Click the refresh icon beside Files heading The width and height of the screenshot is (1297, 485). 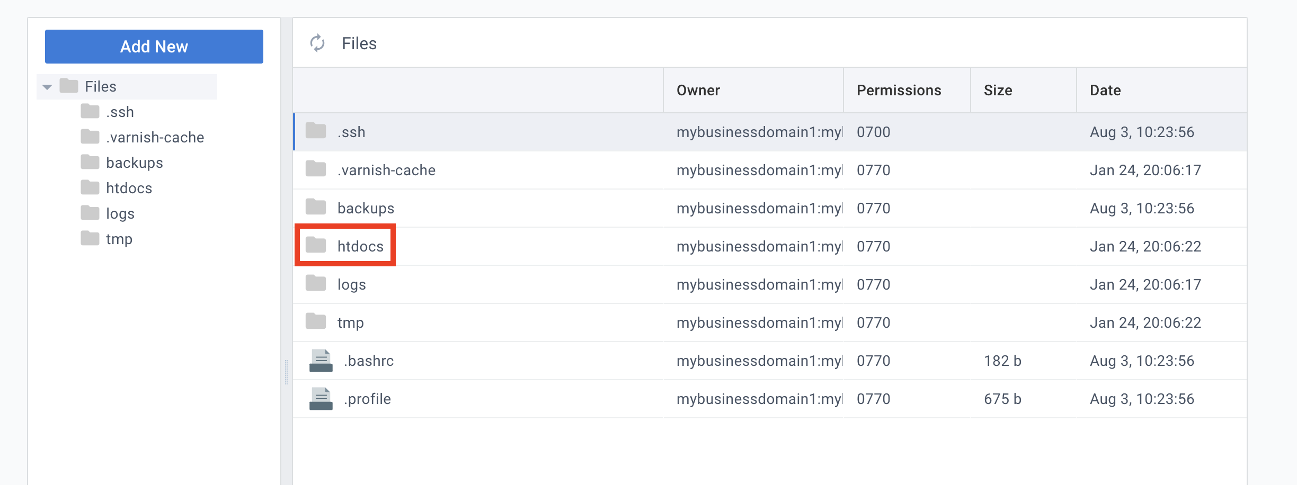click(x=317, y=43)
